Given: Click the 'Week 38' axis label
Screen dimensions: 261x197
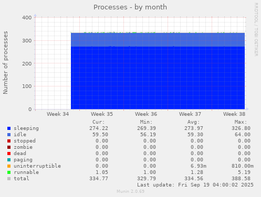Looking at the screenshot, I should click(x=234, y=114).
